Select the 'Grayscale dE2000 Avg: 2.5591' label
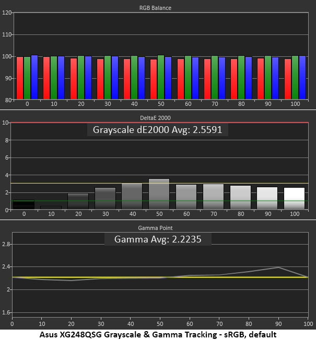 (x=157, y=130)
